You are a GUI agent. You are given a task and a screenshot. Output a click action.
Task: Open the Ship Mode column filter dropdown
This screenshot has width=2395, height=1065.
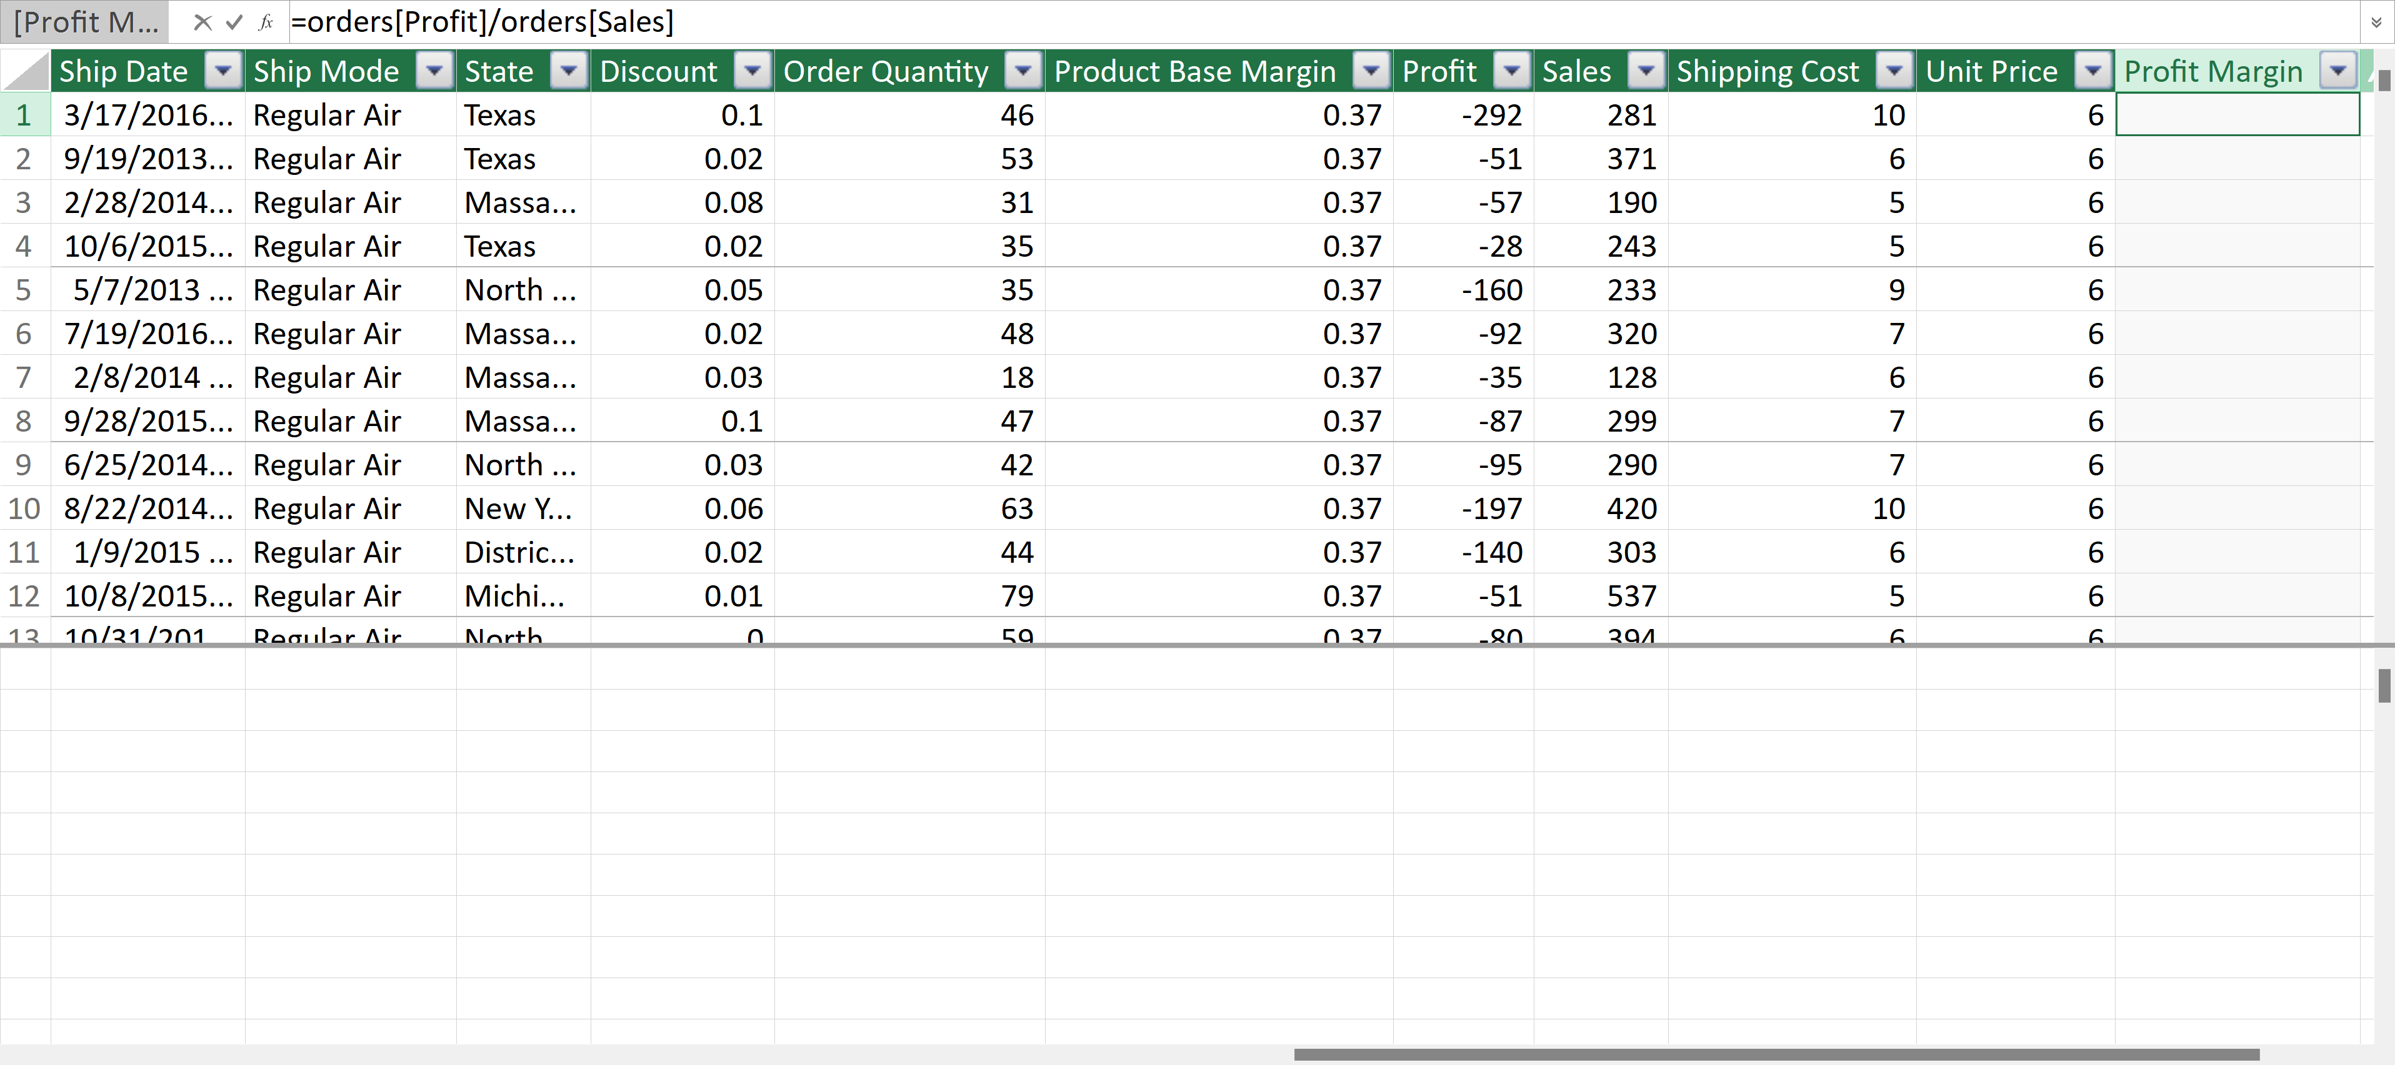click(434, 71)
